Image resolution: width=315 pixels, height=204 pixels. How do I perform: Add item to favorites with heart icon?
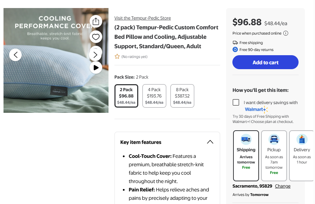tap(96, 37)
